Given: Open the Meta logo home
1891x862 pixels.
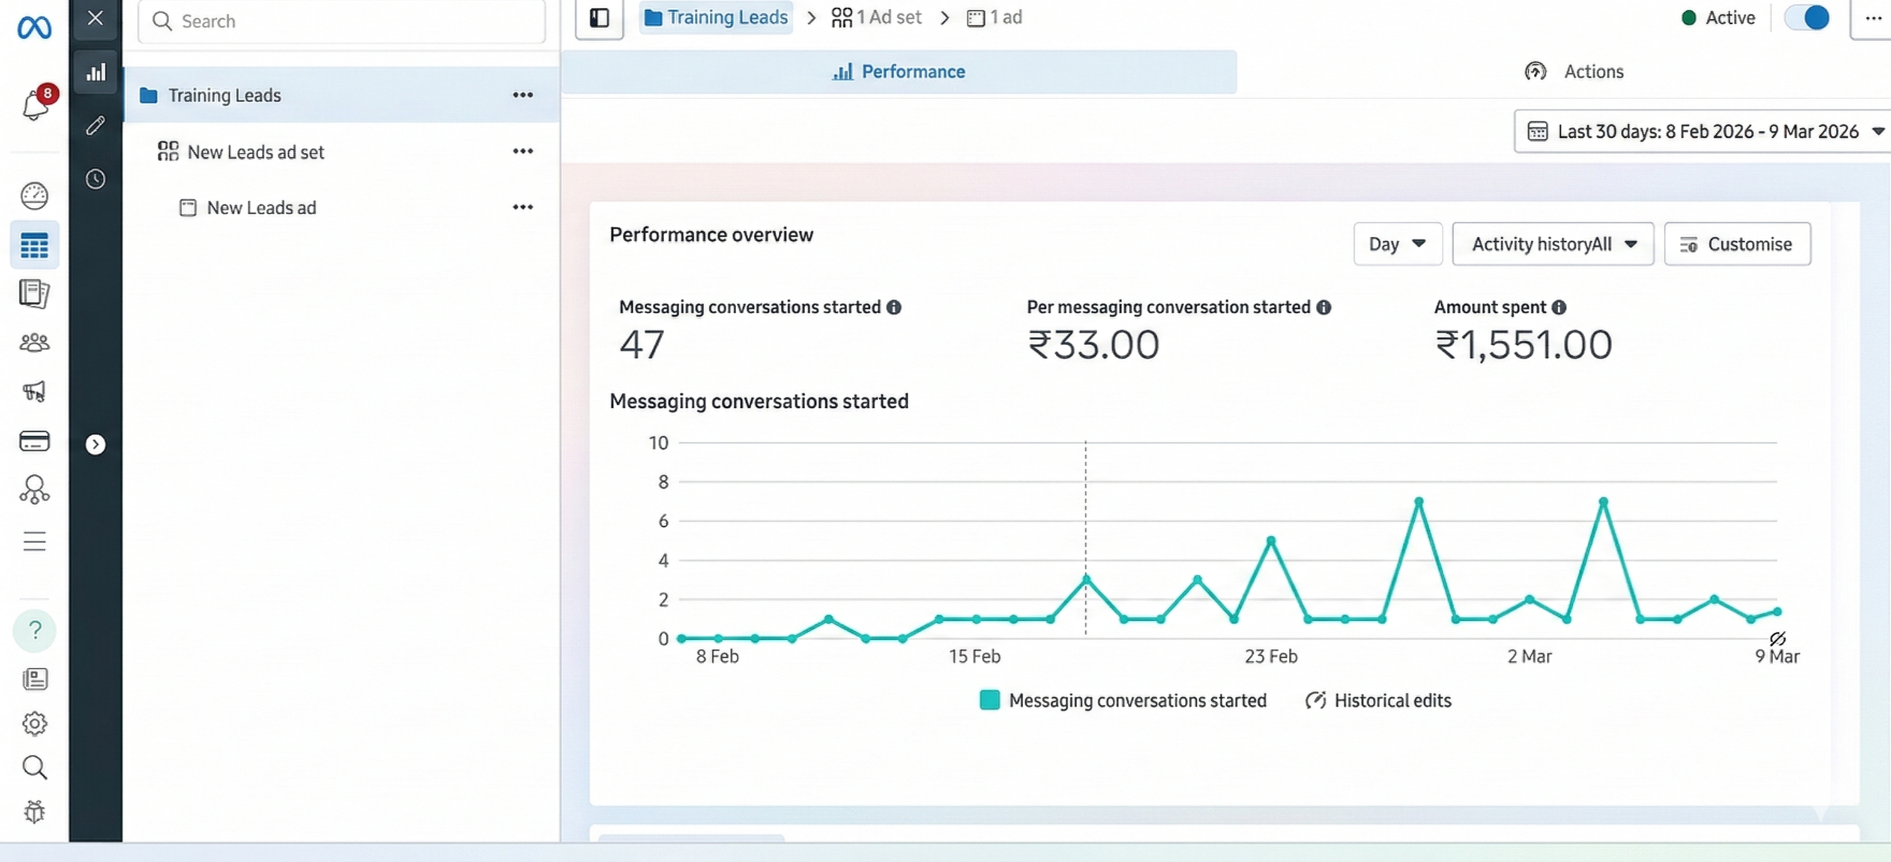Looking at the screenshot, I should point(34,27).
